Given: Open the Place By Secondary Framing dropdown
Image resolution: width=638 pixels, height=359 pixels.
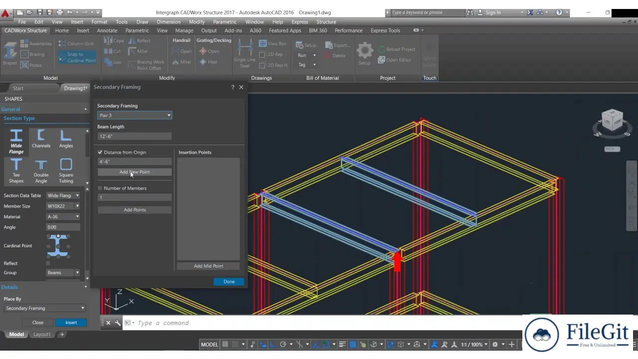Looking at the screenshot, I should click(45, 308).
